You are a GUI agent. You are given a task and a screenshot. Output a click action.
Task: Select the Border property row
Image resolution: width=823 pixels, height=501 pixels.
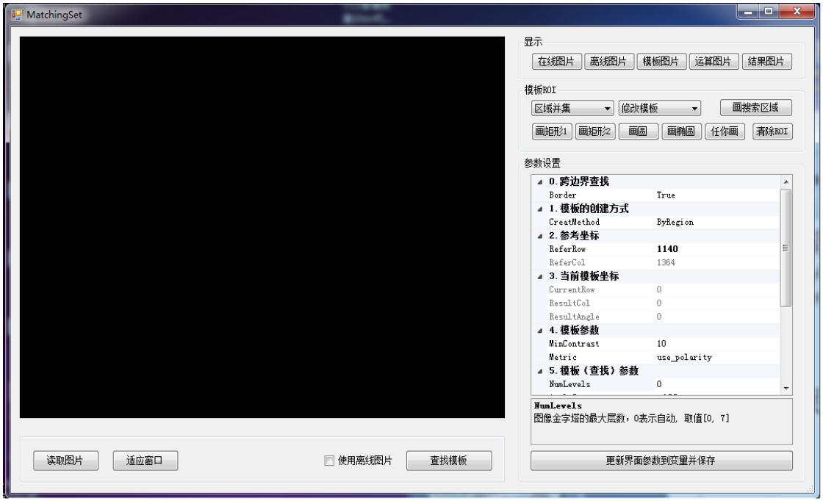(655, 195)
